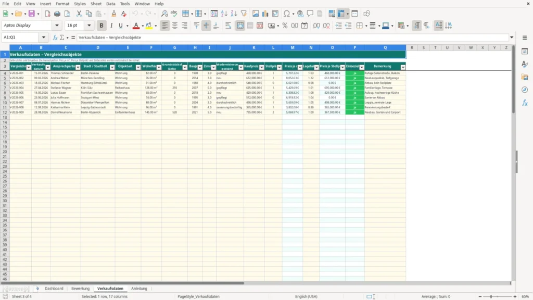Export as PDF icon
The width and height of the screenshot is (533, 300).
(x=47, y=14)
